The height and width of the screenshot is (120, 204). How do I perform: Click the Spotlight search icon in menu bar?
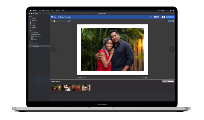coord(167,11)
